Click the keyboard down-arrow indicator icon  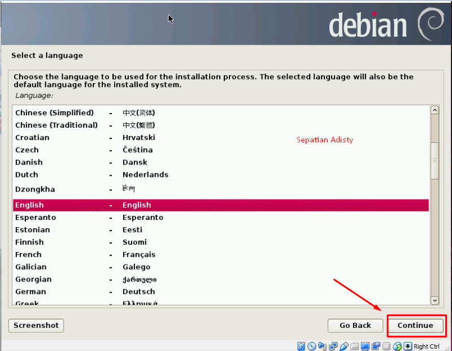click(407, 346)
